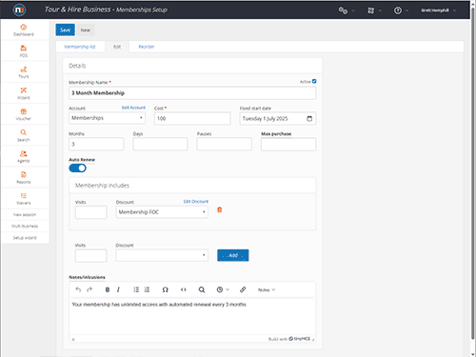Image resolution: width=476 pixels, height=357 pixels.
Task: Insert special character (omega) in notes
Action: point(165,289)
